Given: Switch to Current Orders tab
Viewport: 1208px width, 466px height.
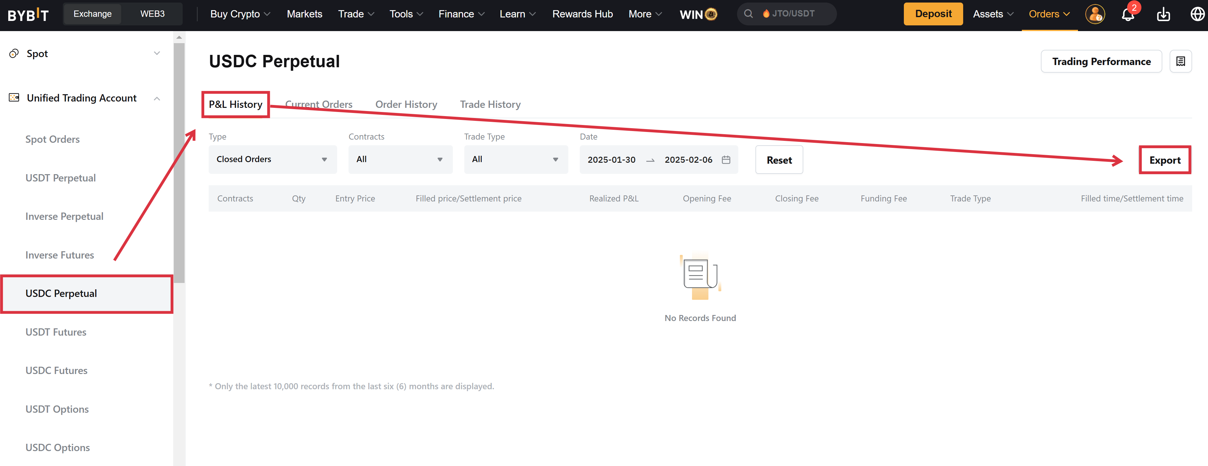Looking at the screenshot, I should tap(319, 104).
